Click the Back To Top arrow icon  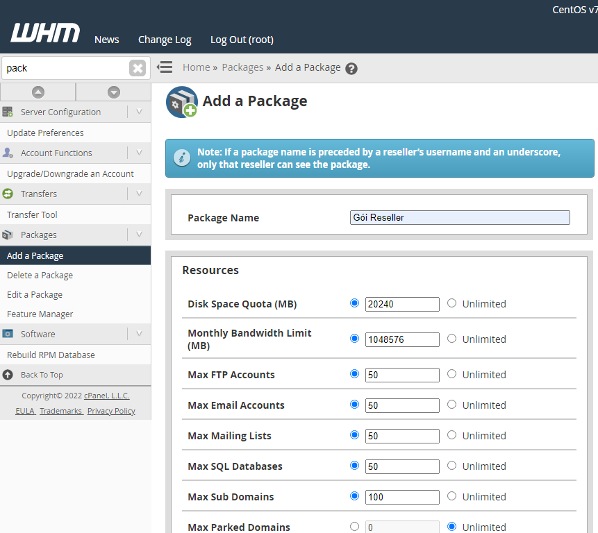tap(8, 375)
